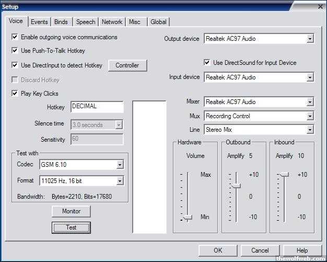This screenshot has height=262, width=327.
Task: Uncheck Use DirectInput to detect Hotkey
Action: tap(15, 65)
